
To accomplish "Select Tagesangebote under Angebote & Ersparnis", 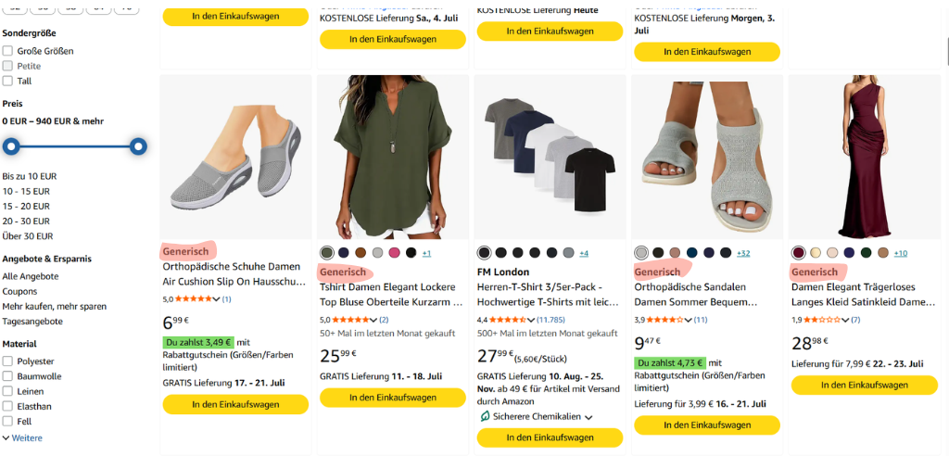I will pyautogui.click(x=32, y=321).
